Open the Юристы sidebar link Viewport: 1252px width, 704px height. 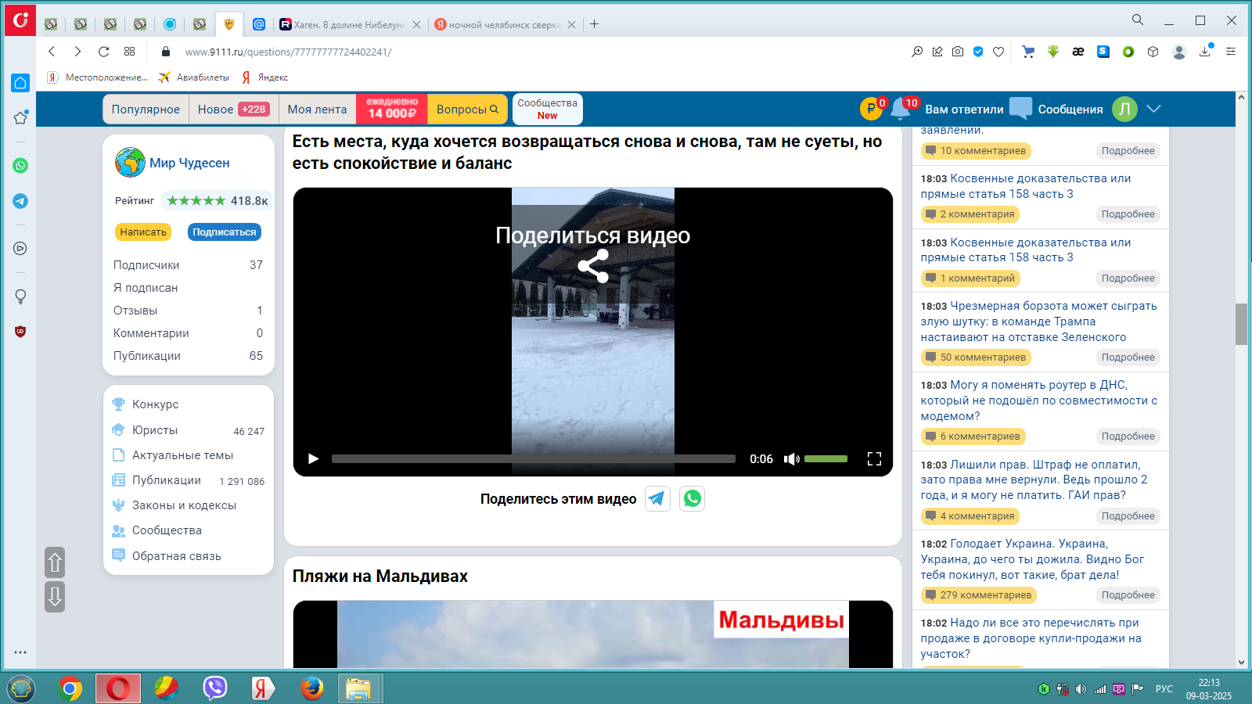click(155, 430)
